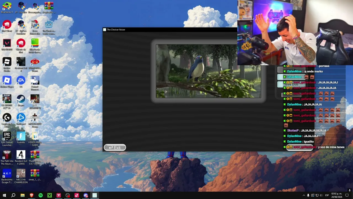Select the BOMBANA Demo desktop icon
Screen dimensions: 353x199
pyautogui.click(x=35, y=65)
